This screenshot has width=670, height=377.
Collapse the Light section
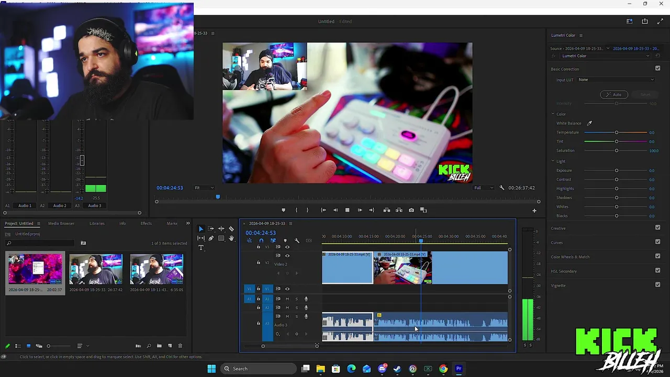point(553,161)
